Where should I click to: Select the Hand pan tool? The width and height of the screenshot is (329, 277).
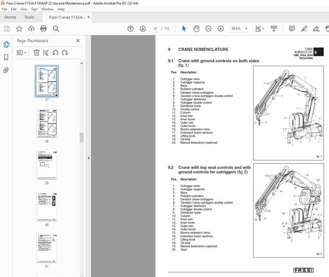196,29
